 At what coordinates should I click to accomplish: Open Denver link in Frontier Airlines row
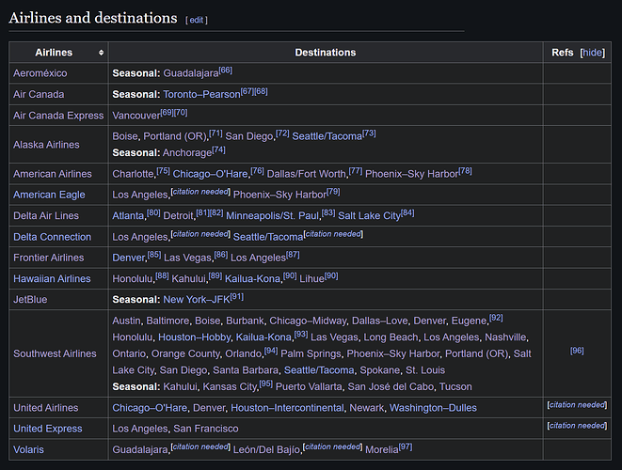point(129,258)
